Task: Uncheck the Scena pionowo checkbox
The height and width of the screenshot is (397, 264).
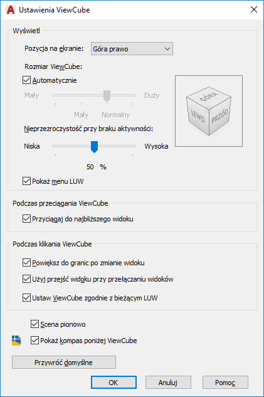Action: [x=34, y=324]
